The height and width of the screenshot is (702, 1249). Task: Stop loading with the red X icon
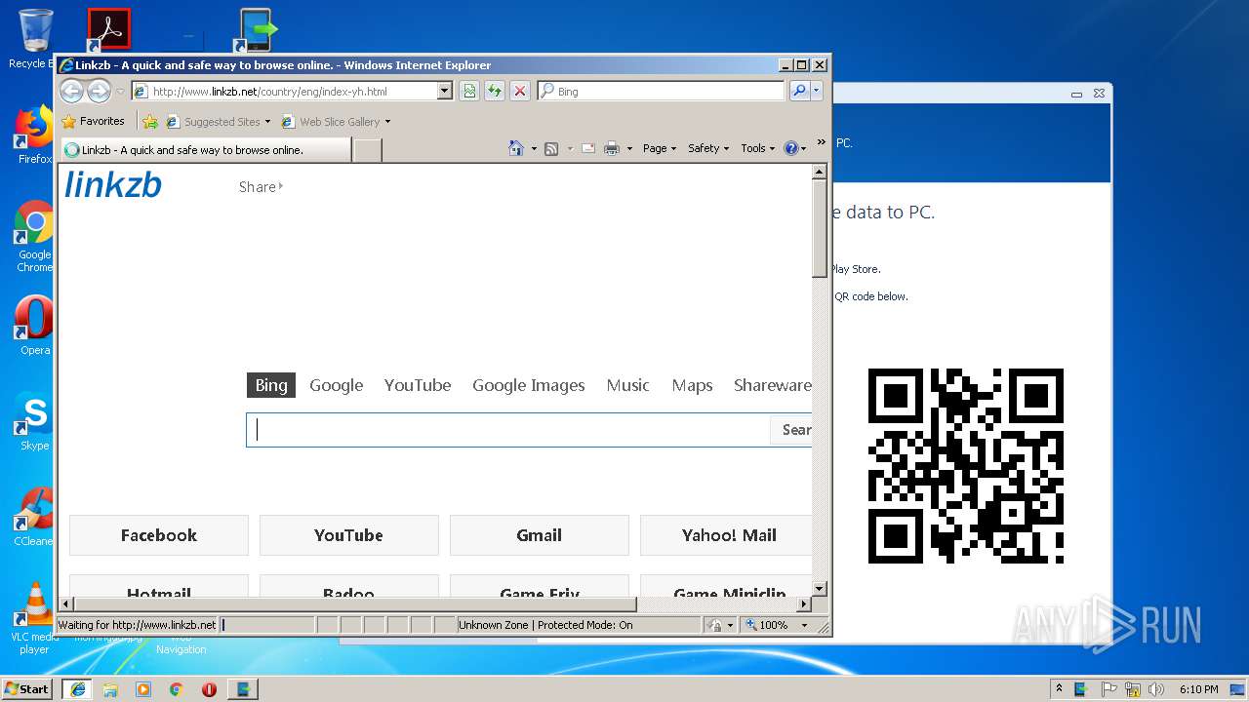(x=520, y=91)
